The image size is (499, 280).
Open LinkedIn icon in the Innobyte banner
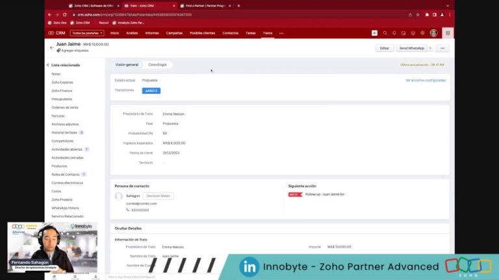coord(249,267)
